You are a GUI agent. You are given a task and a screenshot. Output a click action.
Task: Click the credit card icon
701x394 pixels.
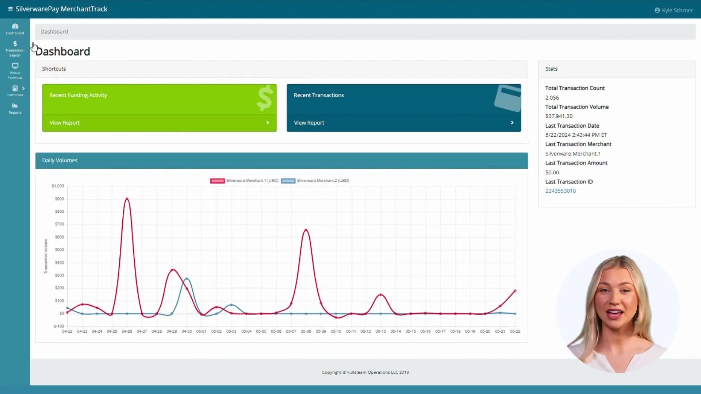[x=508, y=98]
